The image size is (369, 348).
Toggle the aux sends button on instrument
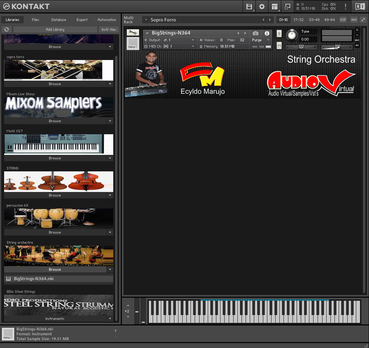coord(357,40)
